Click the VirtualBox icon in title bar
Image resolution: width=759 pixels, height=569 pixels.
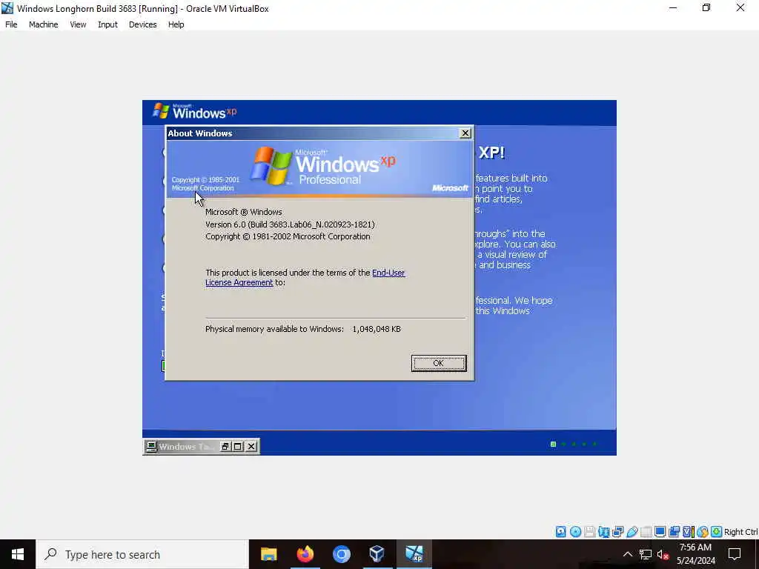tap(7, 8)
